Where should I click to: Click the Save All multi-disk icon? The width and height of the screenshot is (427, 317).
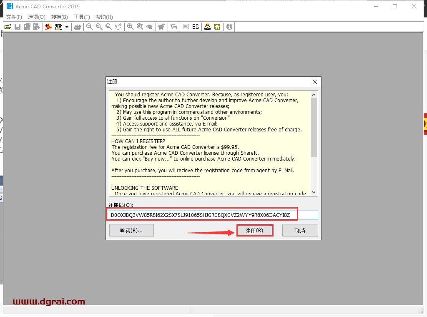pos(27,27)
